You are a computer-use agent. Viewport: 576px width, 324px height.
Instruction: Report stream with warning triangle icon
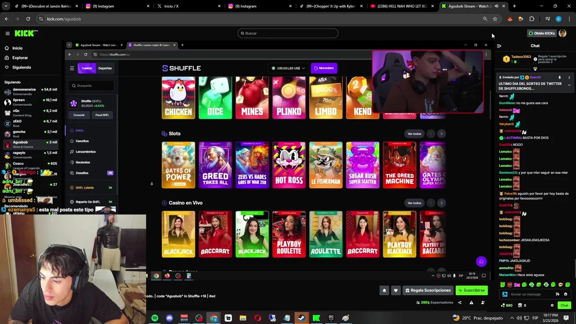(x=472, y=303)
